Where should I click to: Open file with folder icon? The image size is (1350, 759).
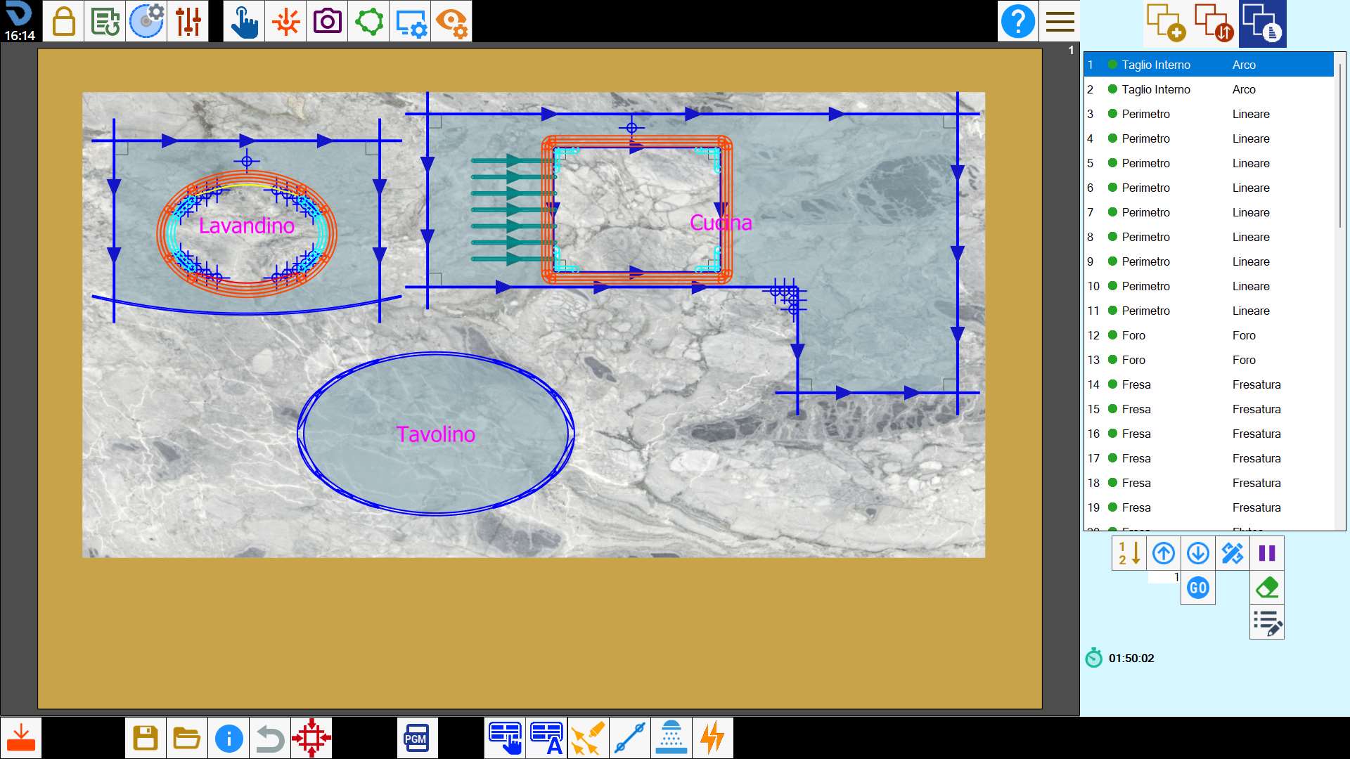click(x=187, y=738)
